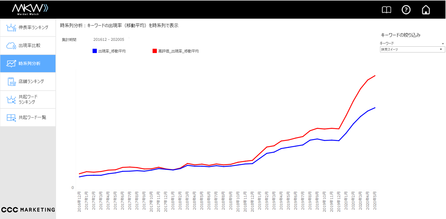Click the crown chart icon for 伸長率ランキング

tap(11, 27)
